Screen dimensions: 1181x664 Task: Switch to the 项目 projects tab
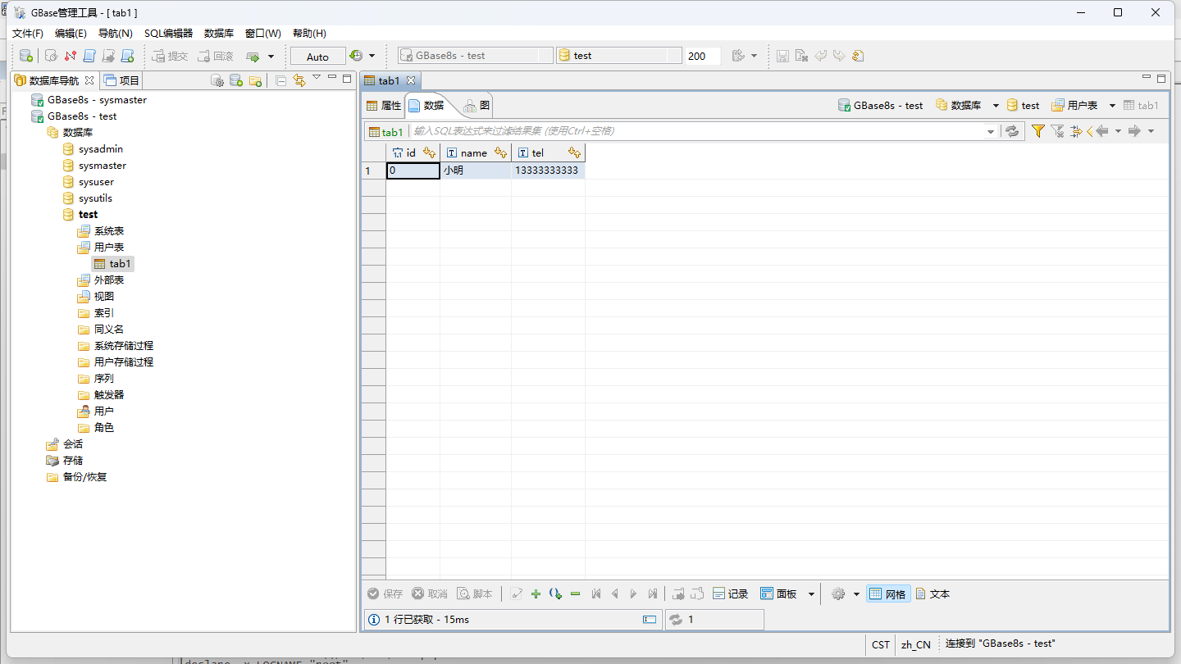pos(122,80)
